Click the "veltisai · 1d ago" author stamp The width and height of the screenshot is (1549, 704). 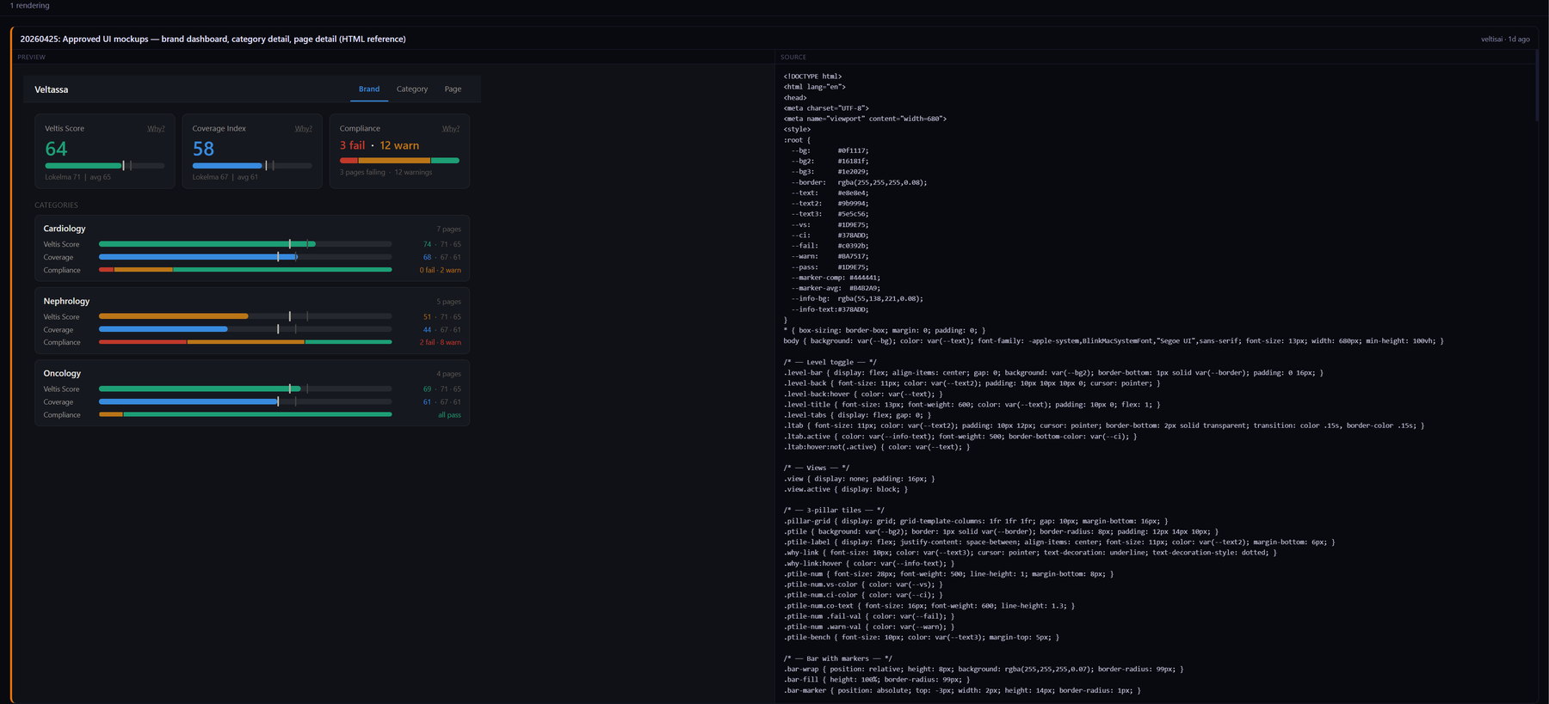pos(1505,40)
